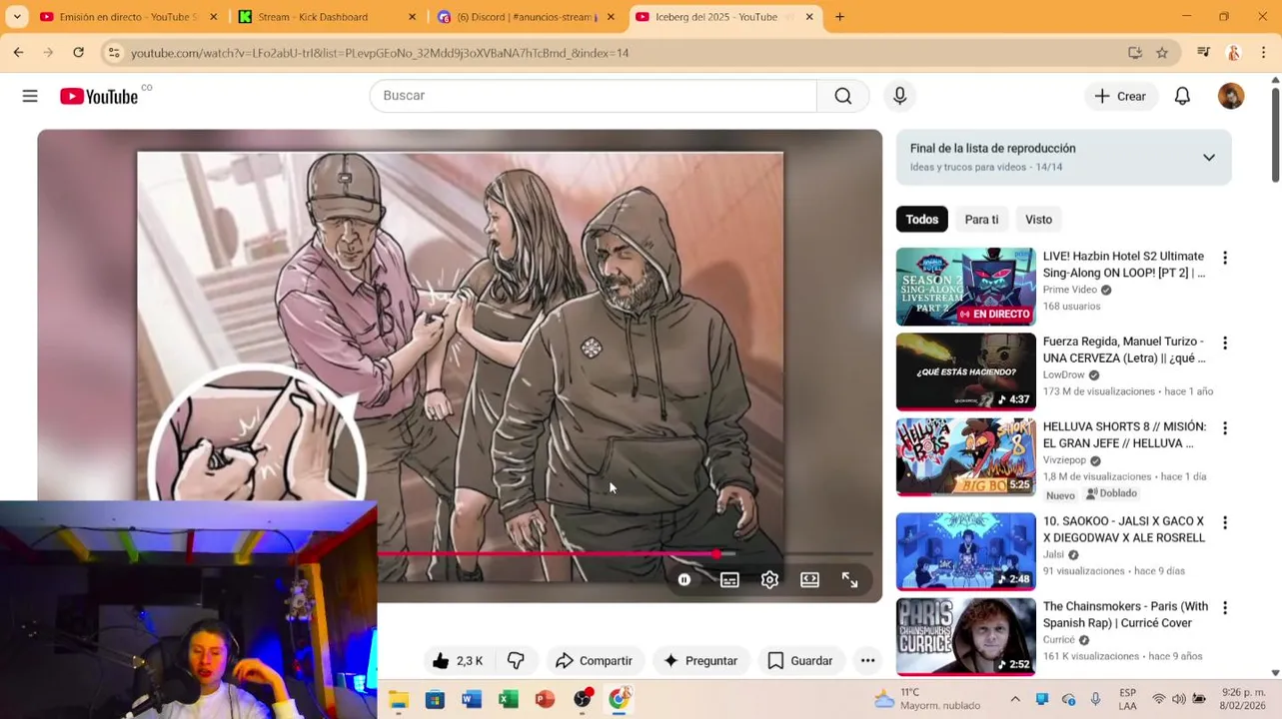Screen dimensions: 1282x719
Task: Open options for Helluva Shorts 8 video
Action: click(1224, 427)
